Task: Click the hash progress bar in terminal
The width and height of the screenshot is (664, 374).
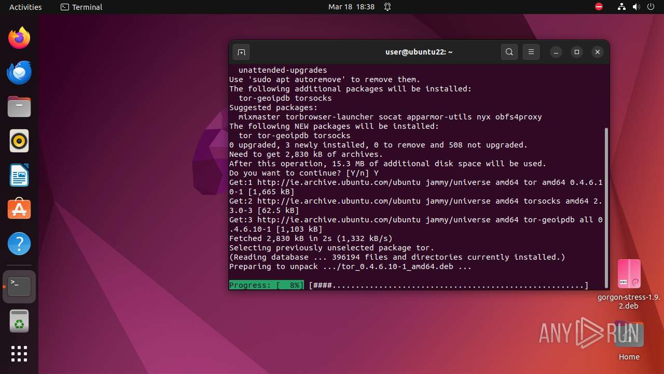Action: coord(449,285)
